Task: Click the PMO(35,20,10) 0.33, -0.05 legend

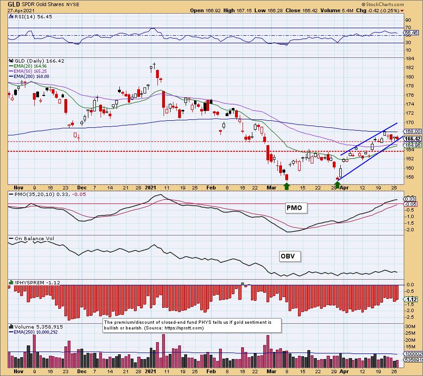Action: [50, 194]
